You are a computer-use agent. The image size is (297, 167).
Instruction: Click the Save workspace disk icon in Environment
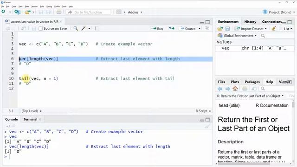pyautogui.click(x=227, y=29)
